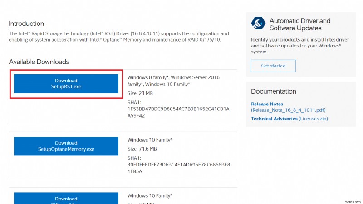Image resolution: width=363 pixels, height=204 pixels.
Task: Click the Get started button
Action: click(x=273, y=66)
